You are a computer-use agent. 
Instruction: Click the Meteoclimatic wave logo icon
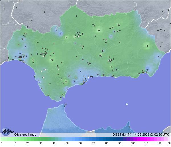(x=7, y=132)
